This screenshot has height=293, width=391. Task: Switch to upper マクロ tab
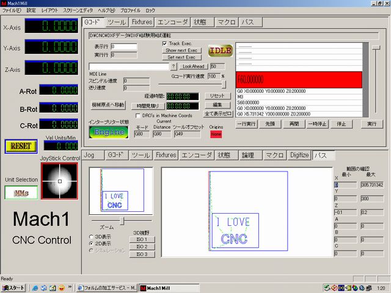point(227,22)
